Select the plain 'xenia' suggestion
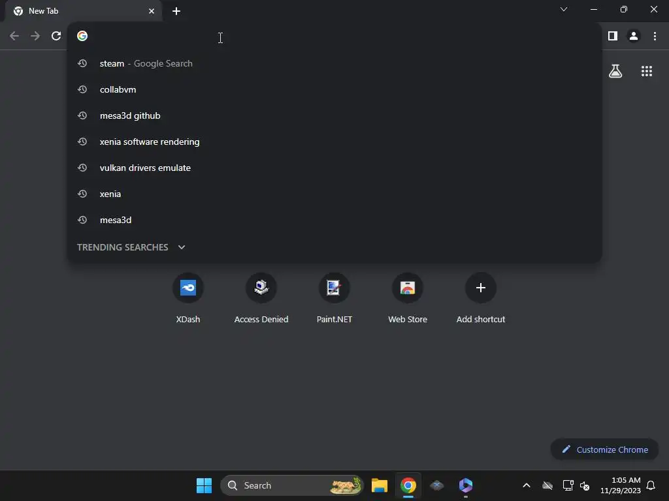Screen dimensions: 669x501 (334, 194)
